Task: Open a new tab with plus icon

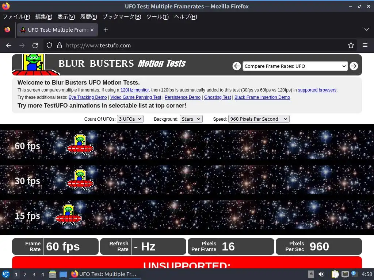Action: pos(106,30)
